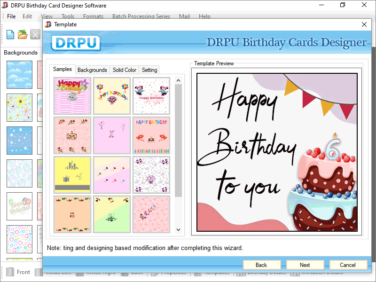Pick the colorful hearts background thumbnail
This screenshot has width=376, height=282.
[x=19, y=239]
